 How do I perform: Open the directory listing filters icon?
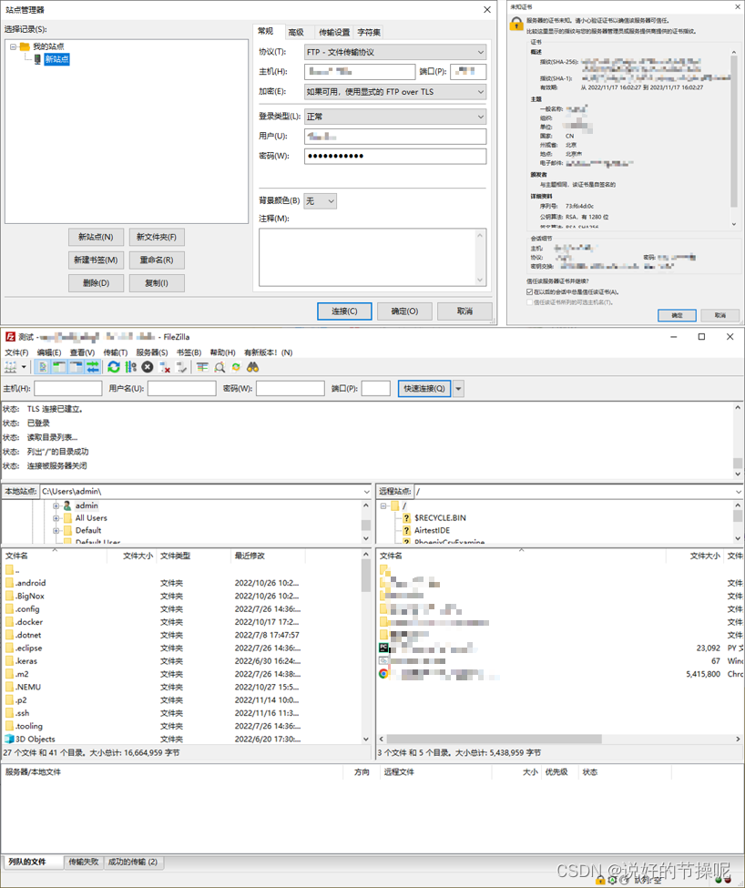tap(202, 368)
